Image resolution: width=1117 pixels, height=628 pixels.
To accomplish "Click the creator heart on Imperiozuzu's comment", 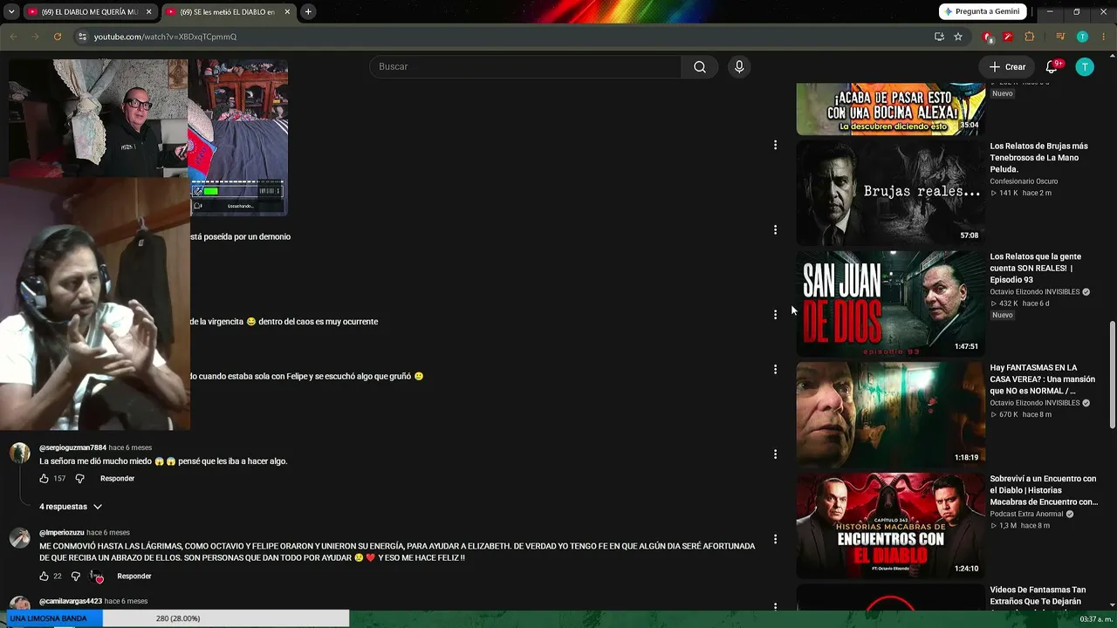I will click(x=97, y=577).
